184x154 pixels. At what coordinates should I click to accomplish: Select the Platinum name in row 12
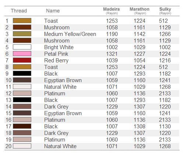click(x=54, y=93)
